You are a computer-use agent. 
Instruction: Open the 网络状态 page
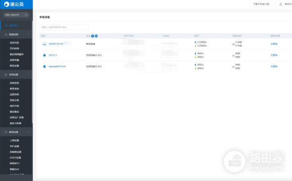(14, 25)
